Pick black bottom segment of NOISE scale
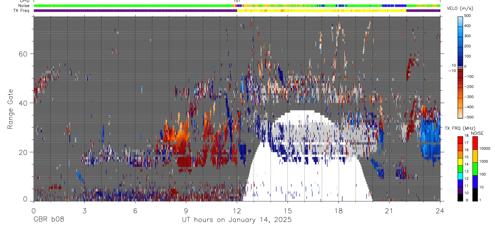Screen dimensions: 495x228 [x=475, y=195]
